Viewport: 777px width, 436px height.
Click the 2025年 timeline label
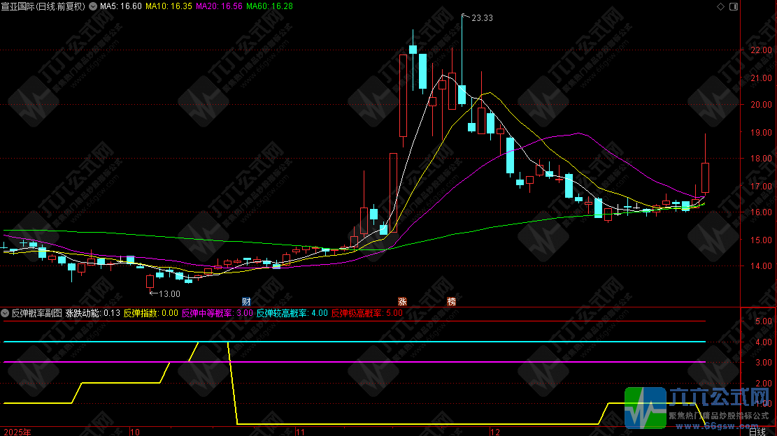point(16,432)
